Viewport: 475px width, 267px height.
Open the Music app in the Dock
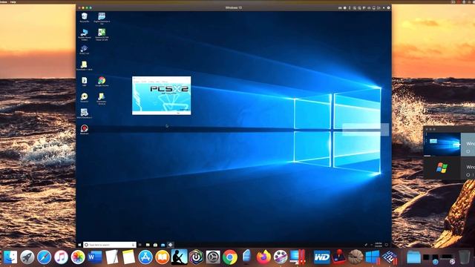click(61, 257)
